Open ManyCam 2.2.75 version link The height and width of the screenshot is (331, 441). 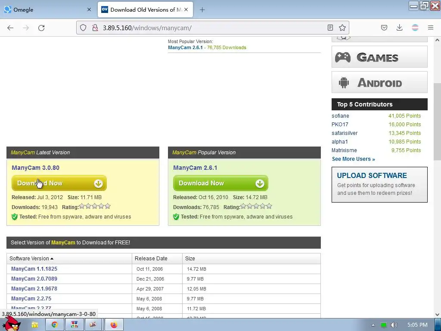coord(31,298)
